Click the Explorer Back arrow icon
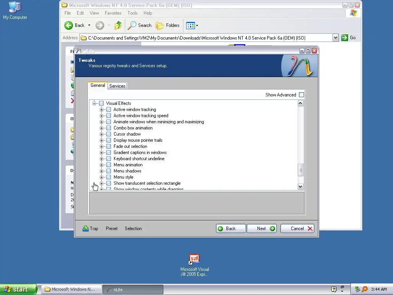The height and width of the screenshot is (295, 393). (x=68, y=25)
